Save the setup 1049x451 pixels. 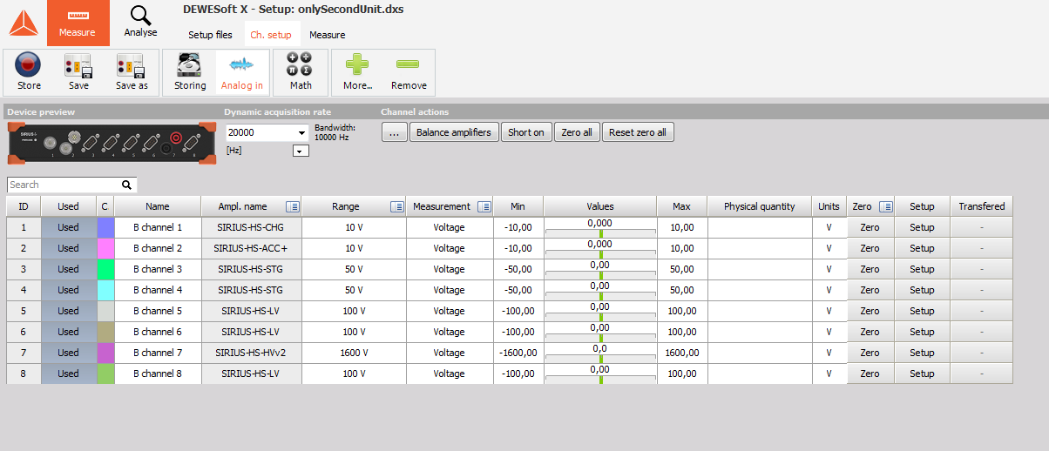point(78,71)
